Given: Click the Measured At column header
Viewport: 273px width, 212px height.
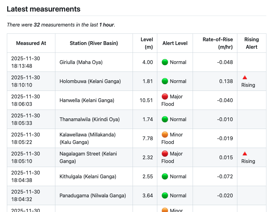Looking at the screenshot, I should [31, 43].
